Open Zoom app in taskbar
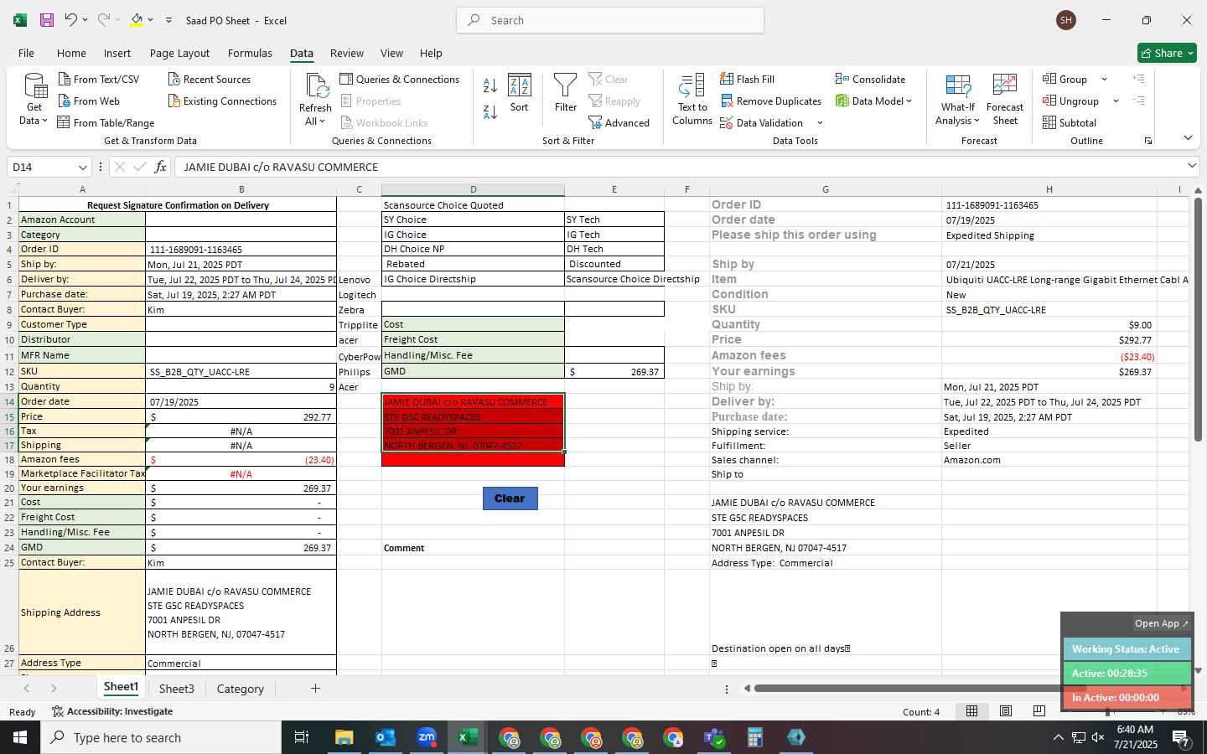1207x754 pixels. click(x=427, y=737)
